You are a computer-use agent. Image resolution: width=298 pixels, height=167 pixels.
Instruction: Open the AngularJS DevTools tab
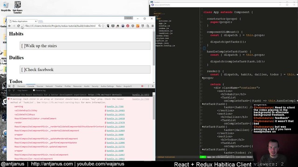[128, 86]
